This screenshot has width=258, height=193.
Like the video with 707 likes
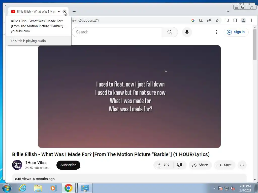[x=163, y=165]
